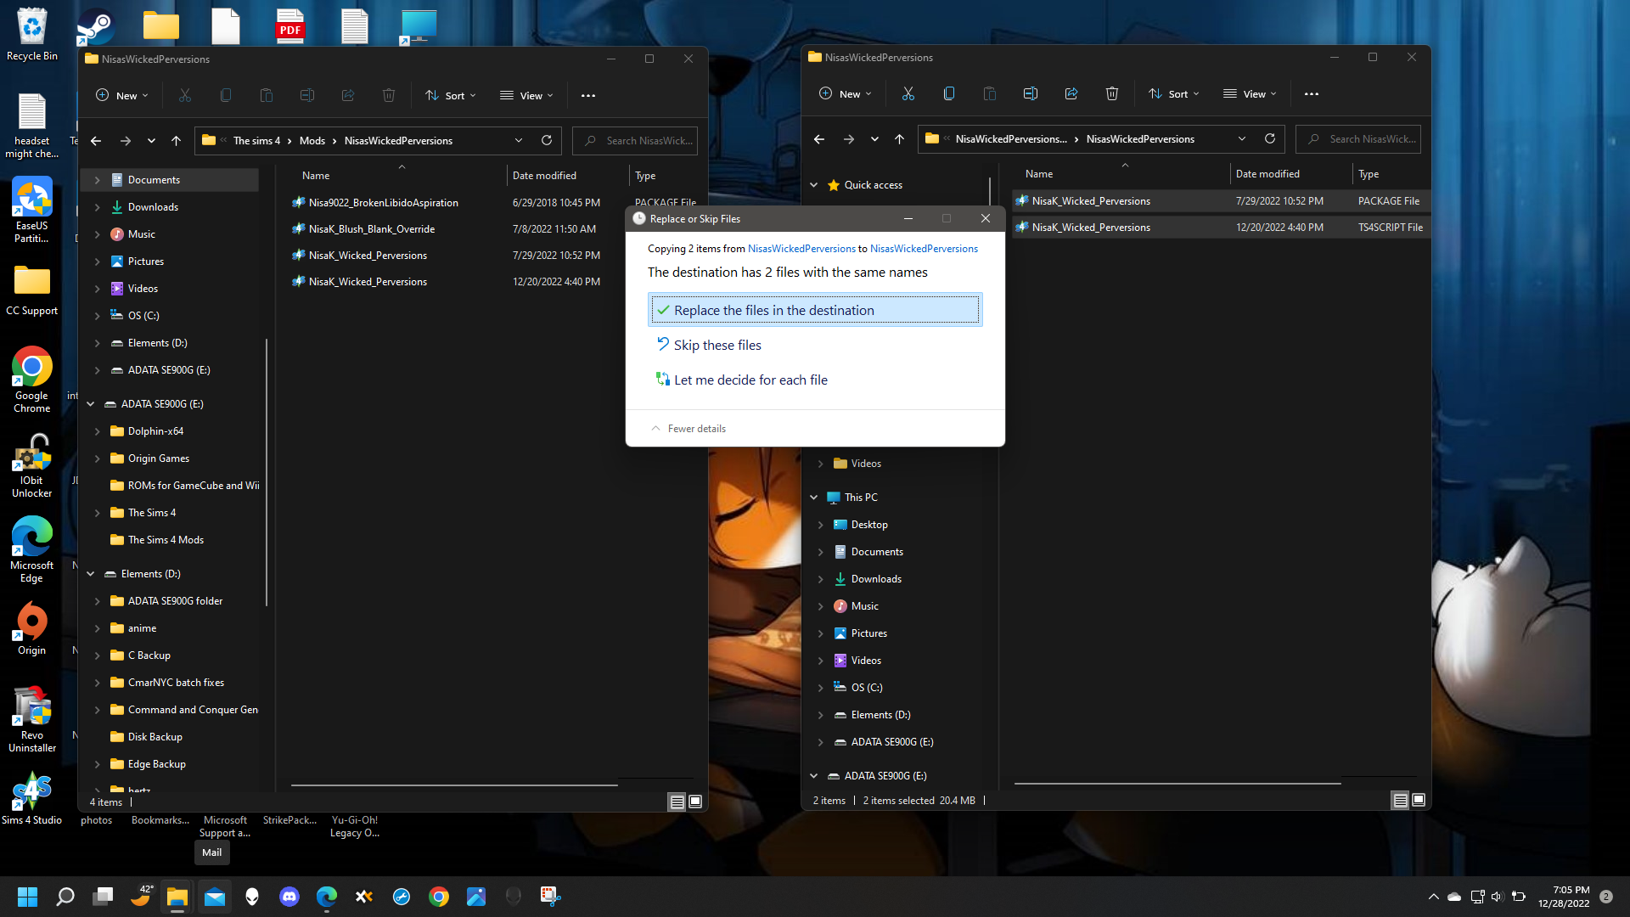This screenshot has width=1630, height=917.
Task: Open Discord from the taskbar
Action: tap(289, 897)
